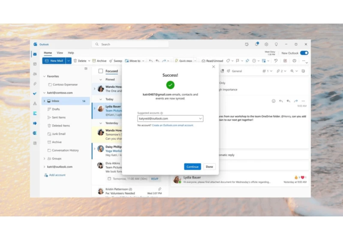This screenshot has width=343, height=240.
Task: Switch to the Home ribbon tab
Action: click(x=48, y=53)
